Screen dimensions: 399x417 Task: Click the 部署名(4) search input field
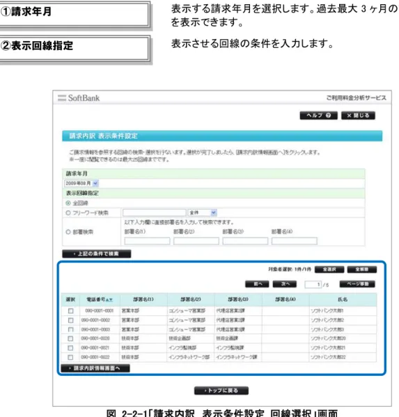[294, 241]
